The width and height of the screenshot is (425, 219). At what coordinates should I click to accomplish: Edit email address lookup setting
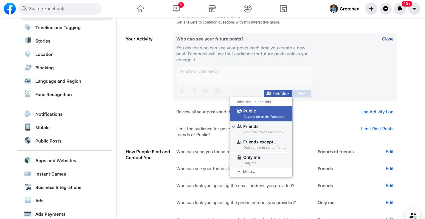click(x=389, y=186)
